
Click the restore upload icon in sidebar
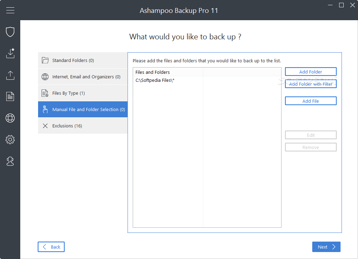point(10,75)
